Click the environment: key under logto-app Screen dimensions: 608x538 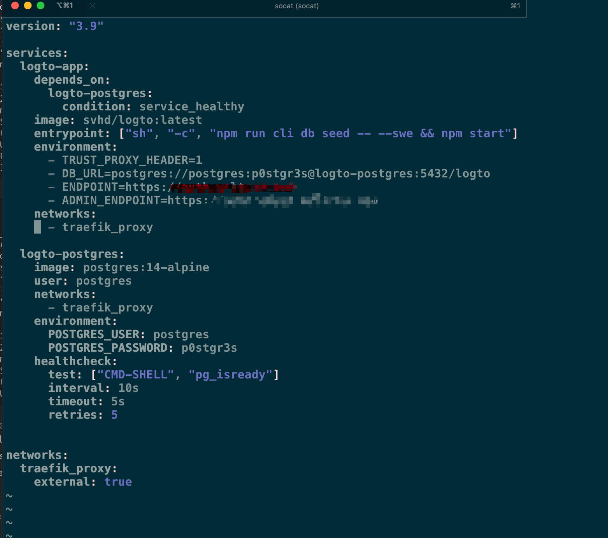pyautogui.click(x=75, y=147)
